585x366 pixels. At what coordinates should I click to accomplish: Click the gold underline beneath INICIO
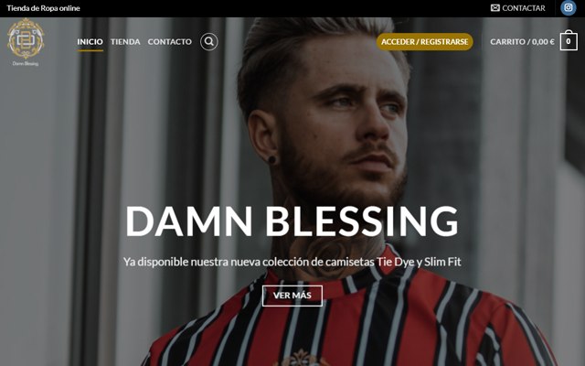click(x=90, y=50)
